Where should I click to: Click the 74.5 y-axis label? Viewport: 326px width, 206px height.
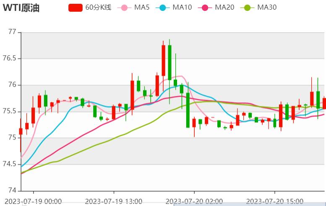point(9,164)
